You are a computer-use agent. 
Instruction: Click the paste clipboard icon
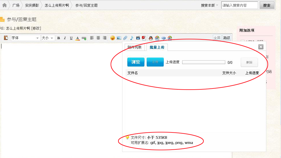coord(6,38)
